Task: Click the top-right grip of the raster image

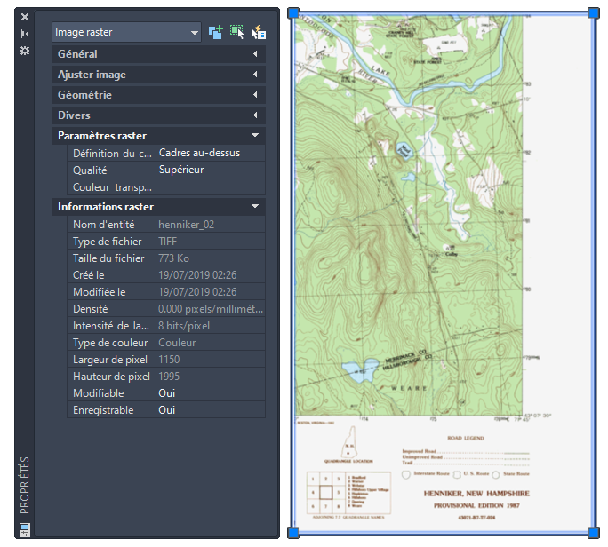Action: point(594,12)
